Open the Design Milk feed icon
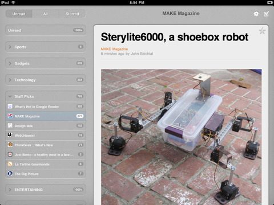Screen dimensions: 274x205 [x=10, y=125]
